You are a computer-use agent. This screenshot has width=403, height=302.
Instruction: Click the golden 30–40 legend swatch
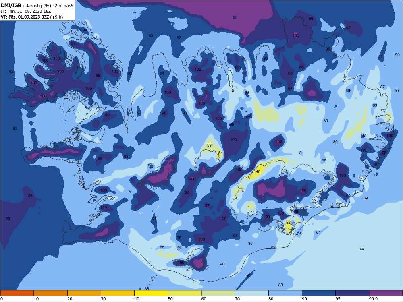pos(118,293)
